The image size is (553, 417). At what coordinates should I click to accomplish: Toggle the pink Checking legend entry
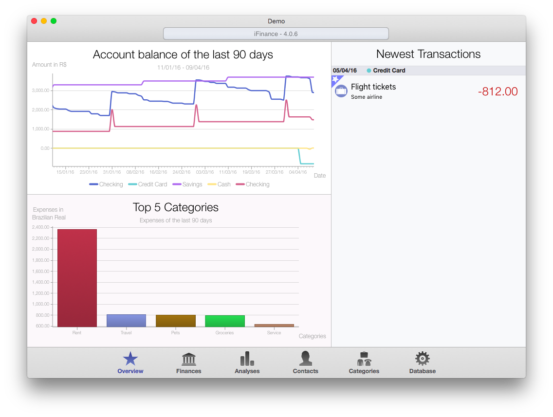252,184
